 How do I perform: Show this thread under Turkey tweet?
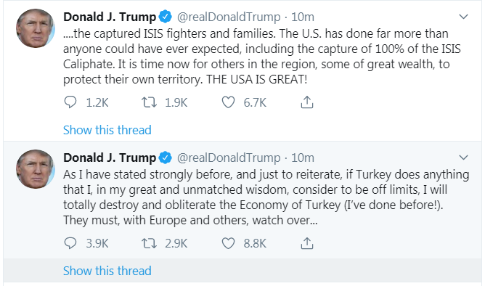tap(107, 271)
